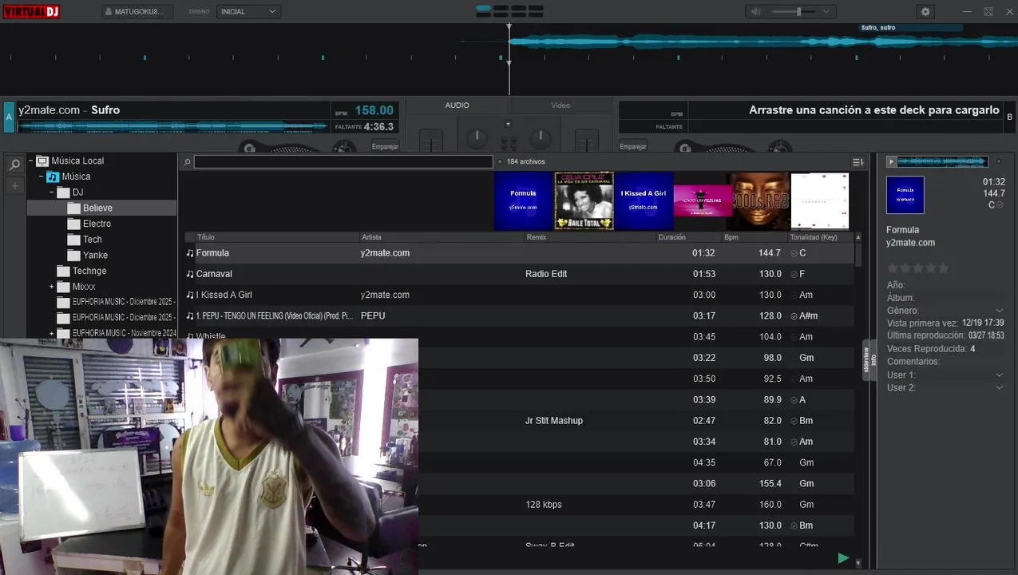Open the User 2 dropdown
This screenshot has width=1018, height=575.
(x=999, y=388)
